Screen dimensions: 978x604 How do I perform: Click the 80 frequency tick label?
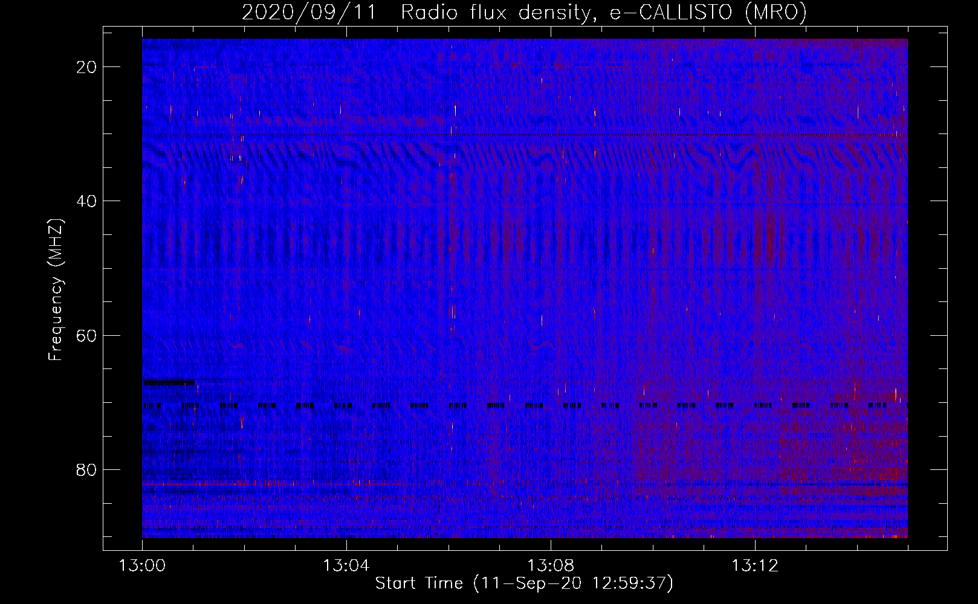[x=87, y=469]
